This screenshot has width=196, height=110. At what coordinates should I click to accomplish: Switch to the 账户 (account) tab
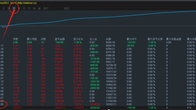pyautogui.click(x=46, y=8)
